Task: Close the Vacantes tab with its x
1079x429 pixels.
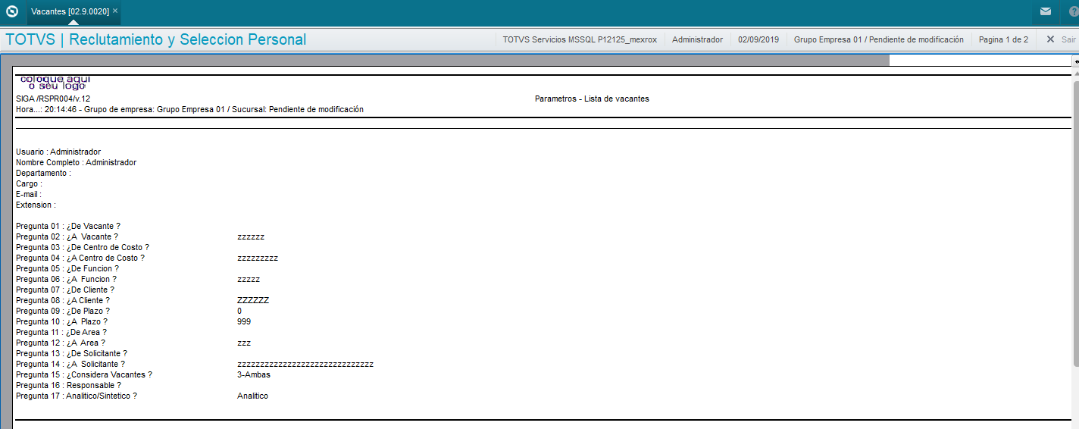Action: (x=115, y=11)
